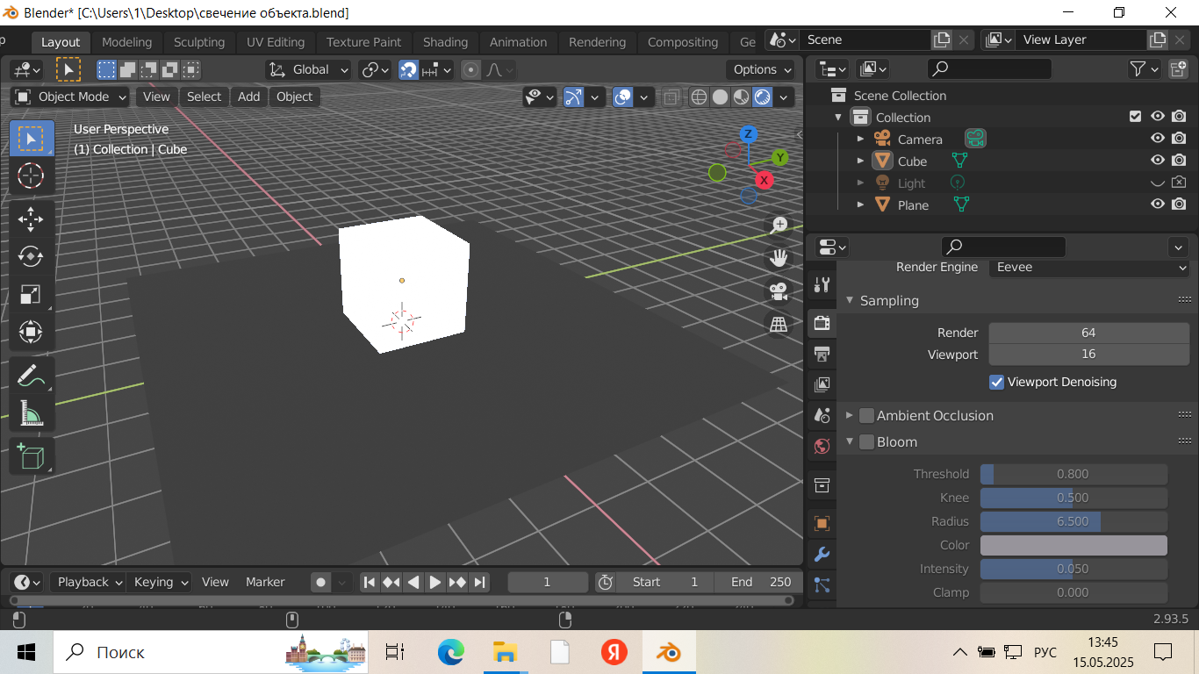Hide the Cube in viewport via eye icon

pyautogui.click(x=1158, y=161)
